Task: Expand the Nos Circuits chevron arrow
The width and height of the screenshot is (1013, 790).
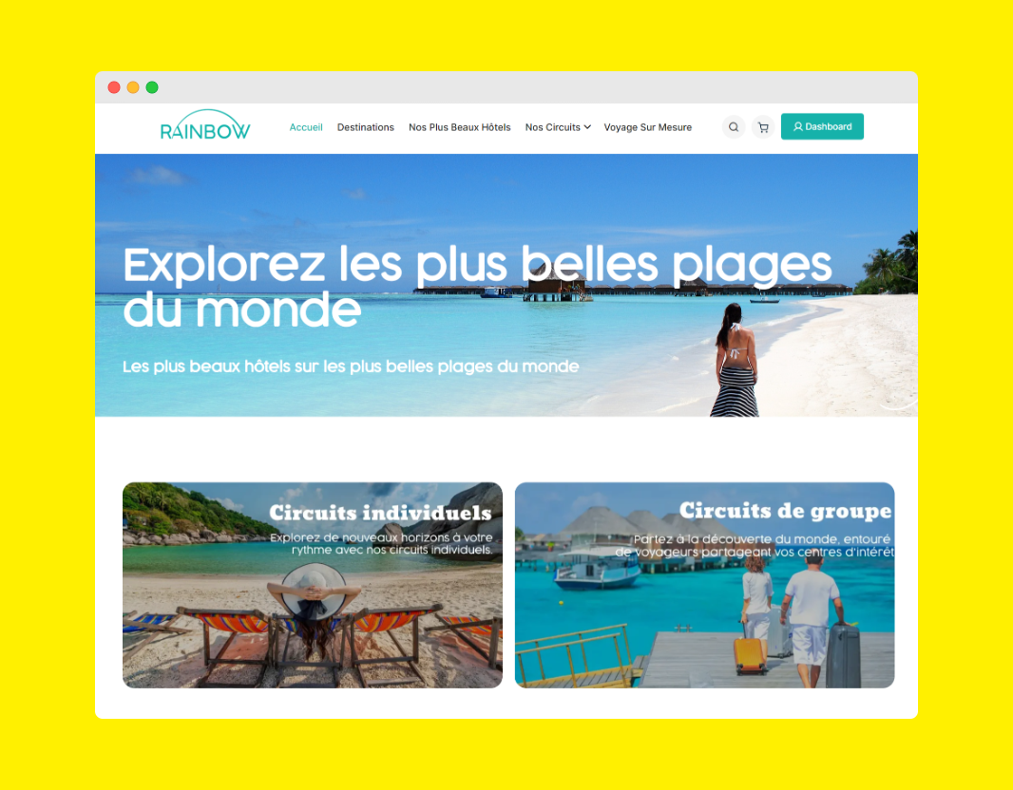Action: [587, 127]
